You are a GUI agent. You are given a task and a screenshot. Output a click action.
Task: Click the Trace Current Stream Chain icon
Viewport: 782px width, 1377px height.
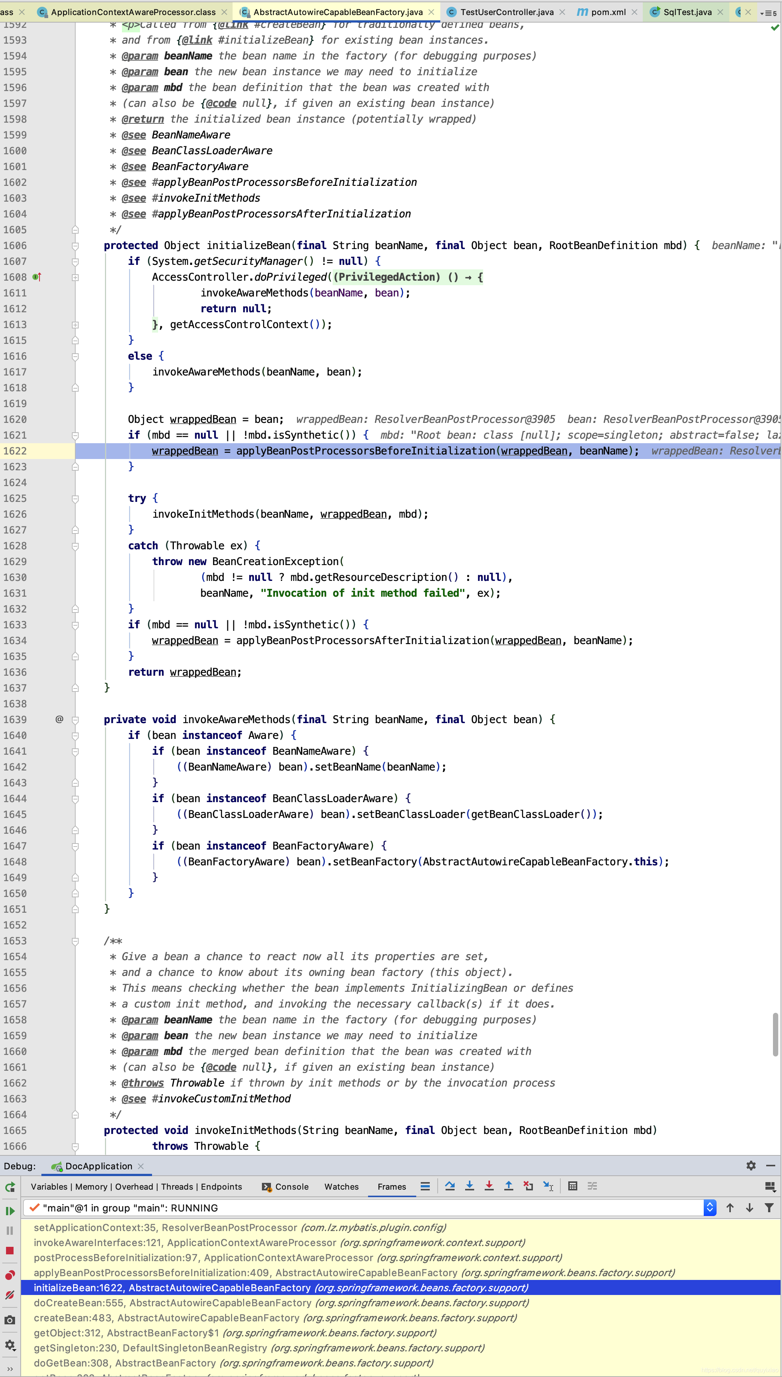tap(592, 1186)
